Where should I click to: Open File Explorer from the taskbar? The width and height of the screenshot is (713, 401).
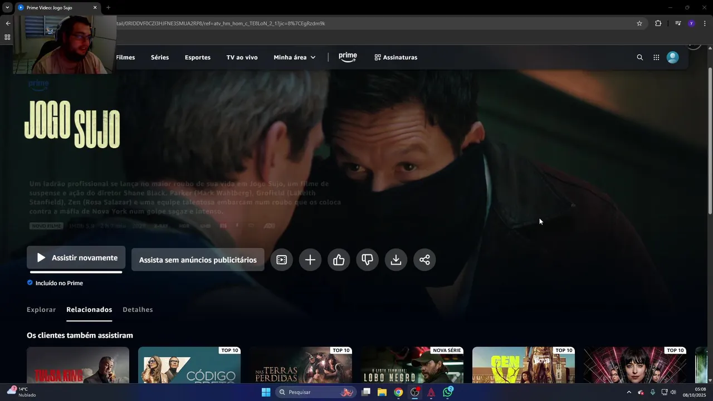pyautogui.click(x=382, y=392)
